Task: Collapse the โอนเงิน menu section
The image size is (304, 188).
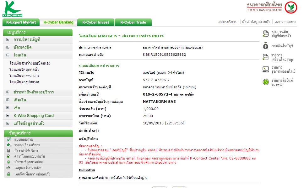Action: [x=8, y=55]
